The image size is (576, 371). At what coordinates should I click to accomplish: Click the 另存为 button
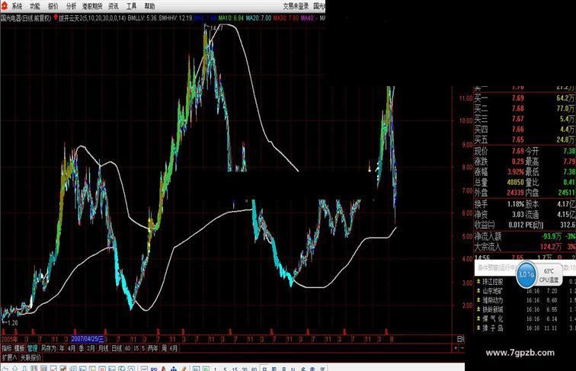(x=48, y=348)
